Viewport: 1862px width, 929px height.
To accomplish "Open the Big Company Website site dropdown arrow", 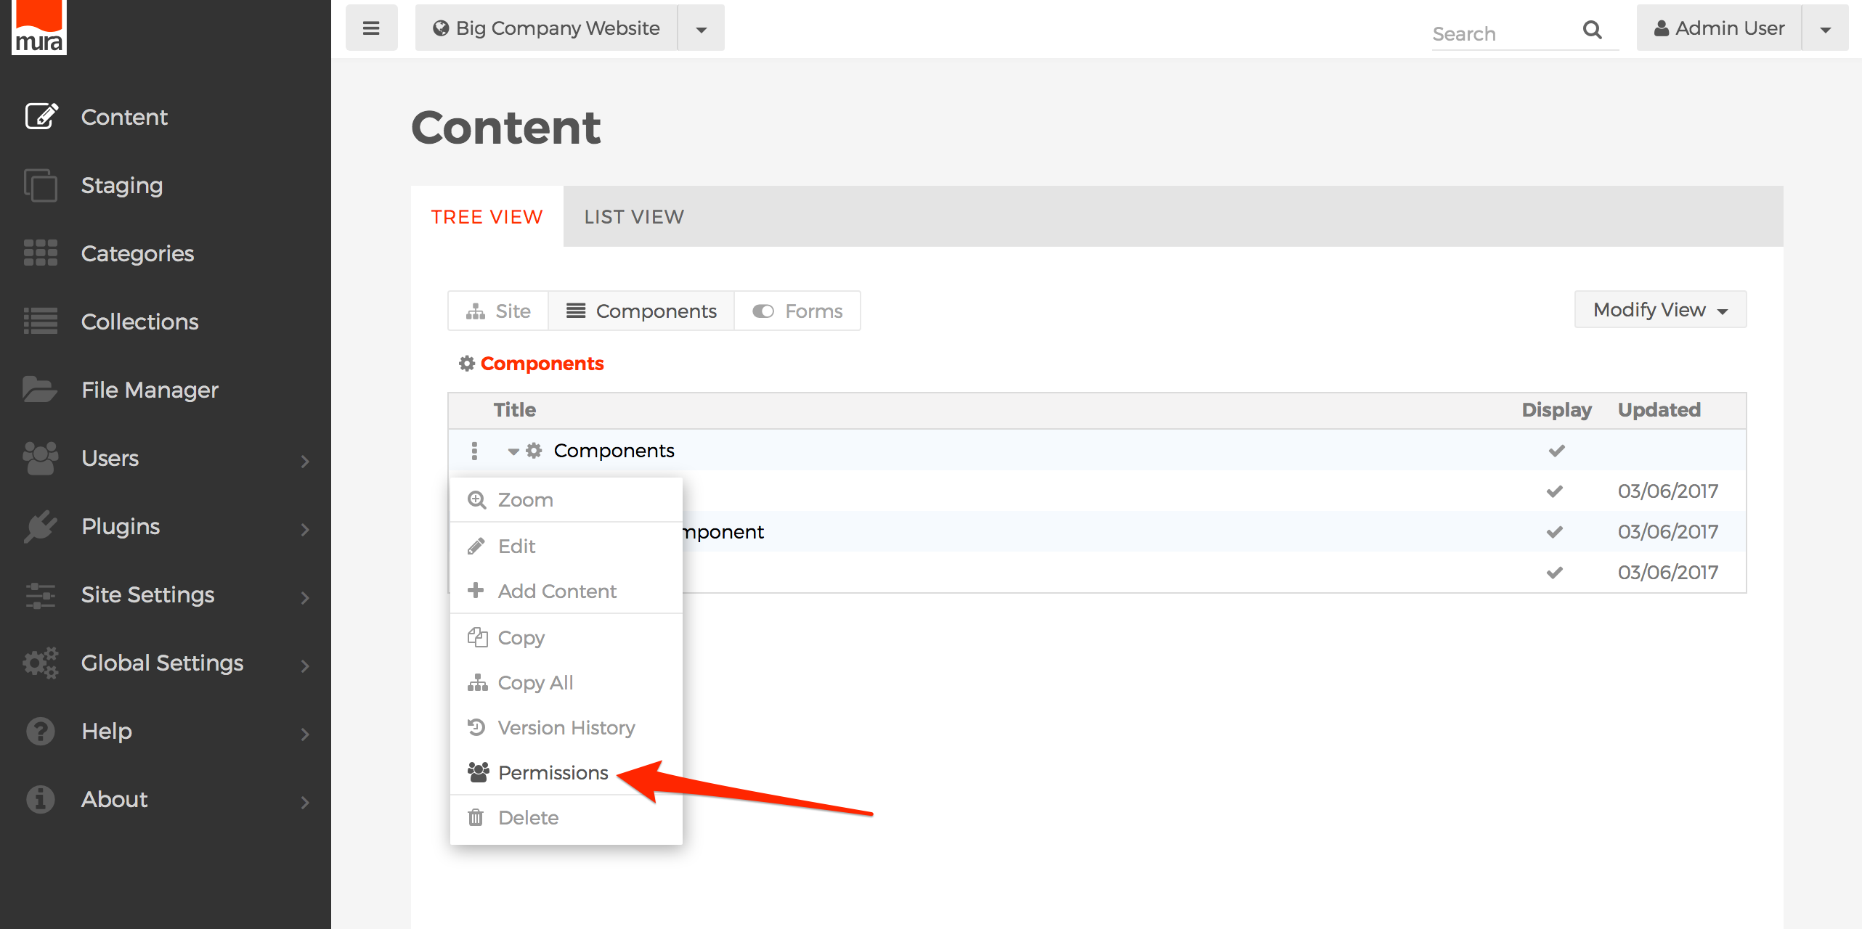I will tap(701, 29).
